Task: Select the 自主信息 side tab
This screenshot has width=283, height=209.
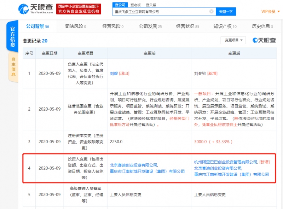Action: tap(13, 67)
